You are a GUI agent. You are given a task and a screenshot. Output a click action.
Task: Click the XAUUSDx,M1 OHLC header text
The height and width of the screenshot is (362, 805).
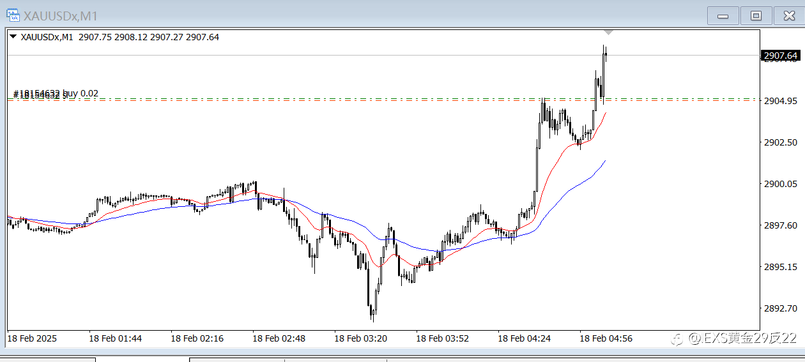click(120, 37)
